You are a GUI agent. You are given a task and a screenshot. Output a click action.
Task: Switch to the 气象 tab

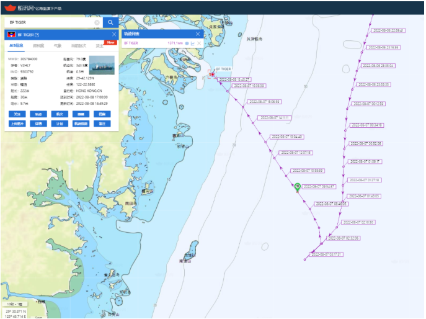pos(58,46)
